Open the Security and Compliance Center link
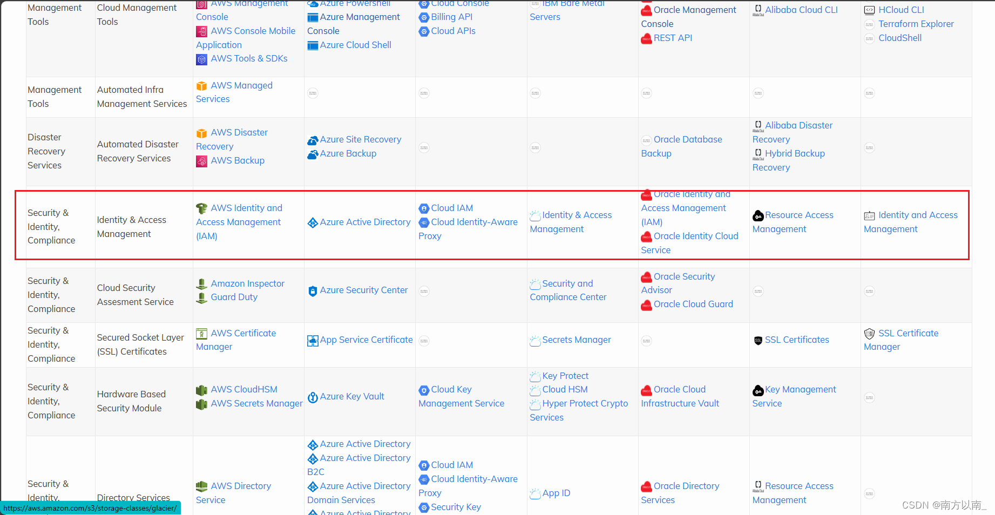 [x=568, y=290]
